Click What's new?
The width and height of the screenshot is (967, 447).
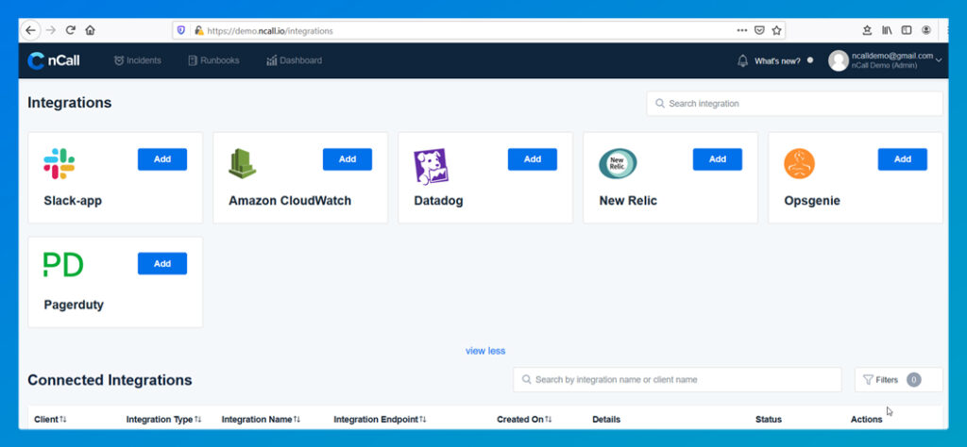[777, 61]
